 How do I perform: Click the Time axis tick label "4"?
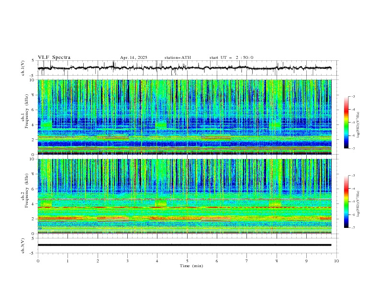click(x=157, y=261)
